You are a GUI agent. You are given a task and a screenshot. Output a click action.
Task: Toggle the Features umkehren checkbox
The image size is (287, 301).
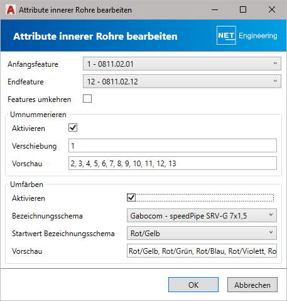pos(87,99)
